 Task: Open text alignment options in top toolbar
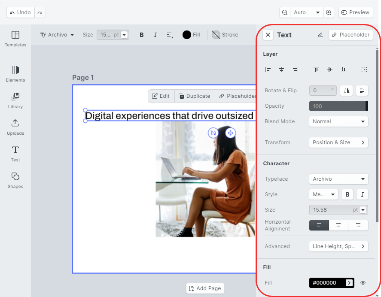170,35
